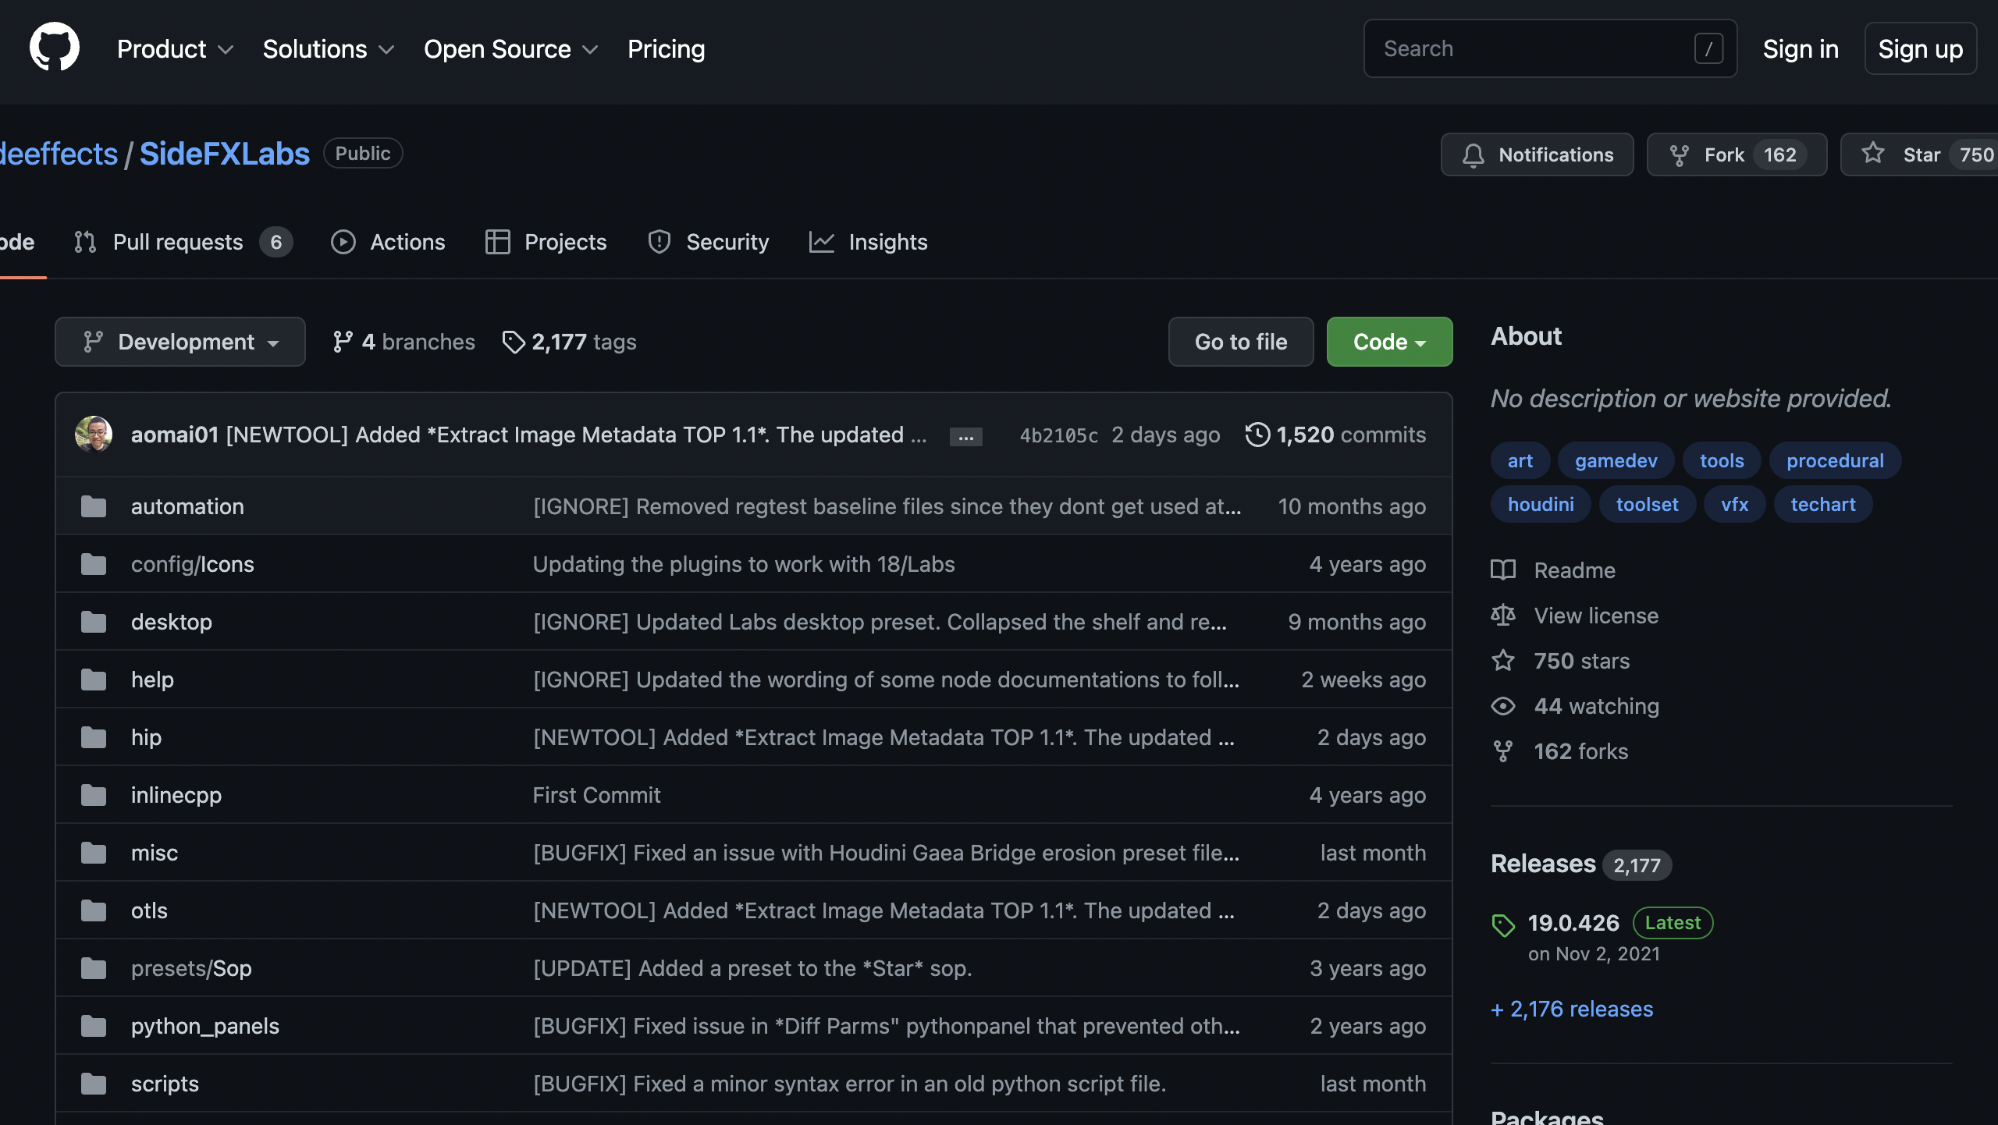Image resolution: width=1998 pixels, height=1125 pixels.
Task: Click the tags icon next to 2,177 tags
Action: pos(513,342)
